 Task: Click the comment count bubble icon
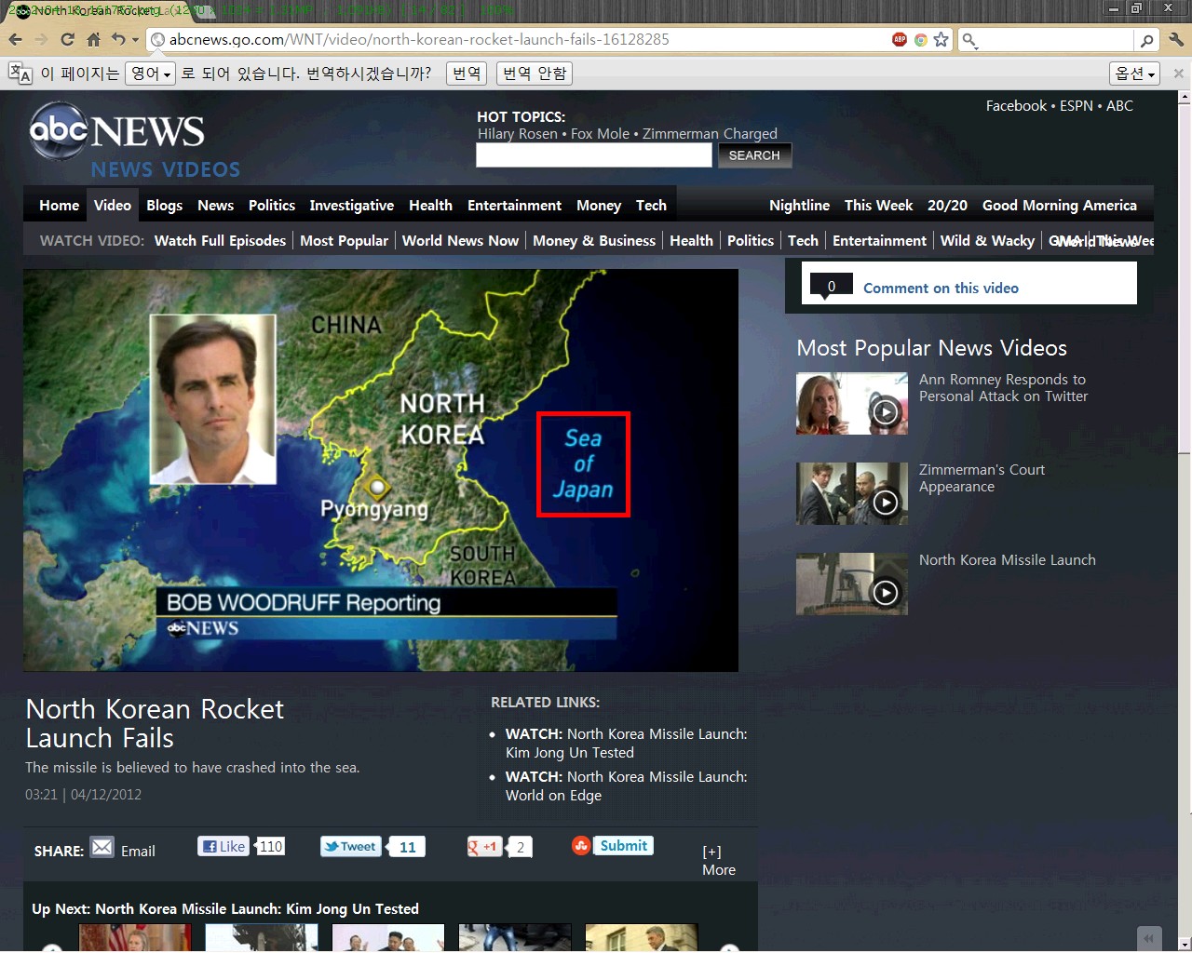click(x=832, y=287)
